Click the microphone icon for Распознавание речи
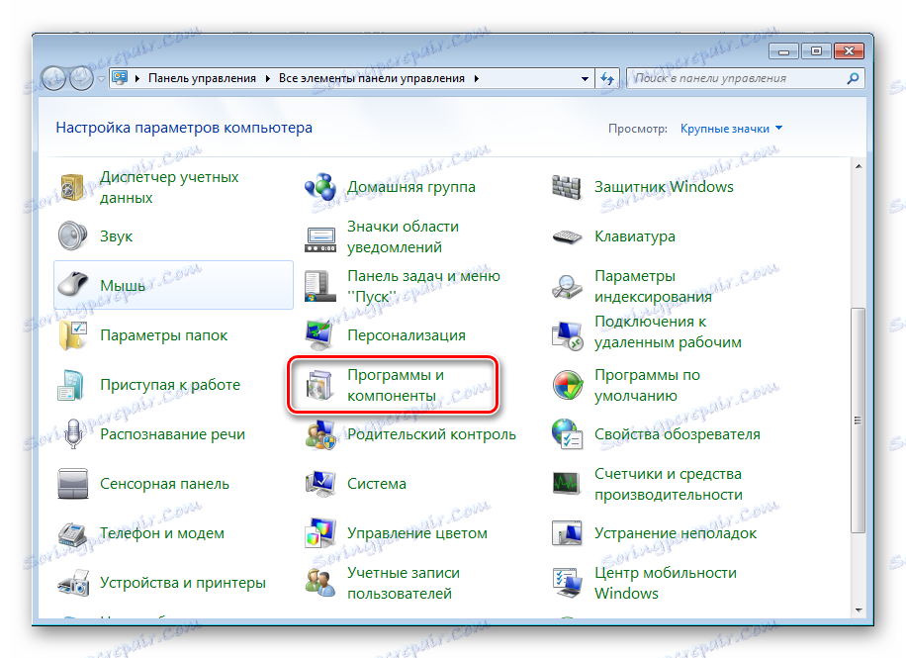The width and height of the screenshot is (906, 658). pos(73,434)
